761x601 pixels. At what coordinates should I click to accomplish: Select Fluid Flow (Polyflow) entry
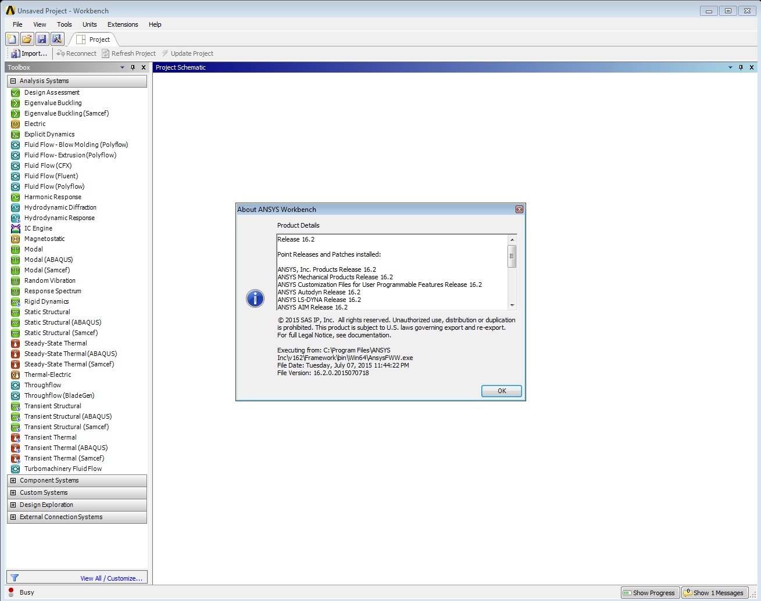pyautogui.click(x=55, y=186)
